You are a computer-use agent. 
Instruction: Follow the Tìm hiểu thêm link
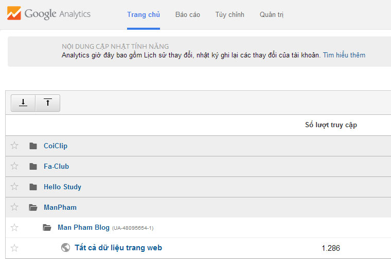pyautogui.click(x=344, y=55)
